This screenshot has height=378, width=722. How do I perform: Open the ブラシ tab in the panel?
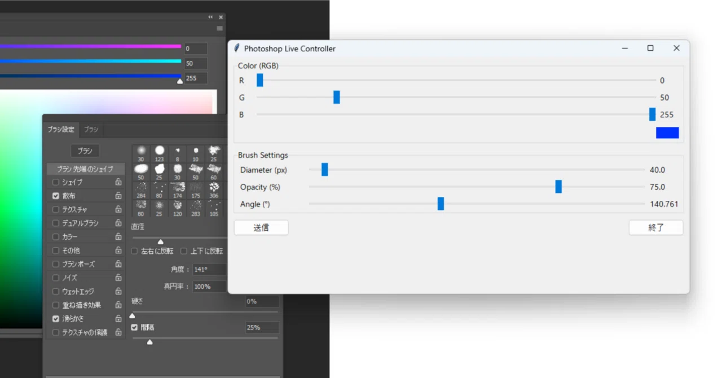tap(91, 129)
